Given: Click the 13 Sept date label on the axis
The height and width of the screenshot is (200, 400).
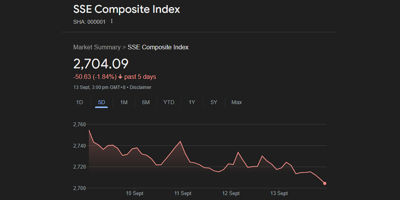Looking at the screenshot, I should coord(279,193).
